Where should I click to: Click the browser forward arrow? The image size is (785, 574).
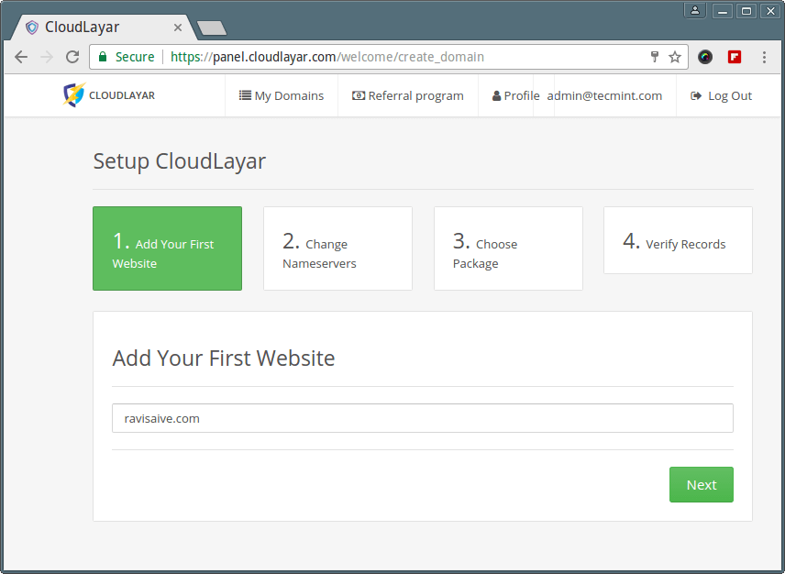[47, 57]
